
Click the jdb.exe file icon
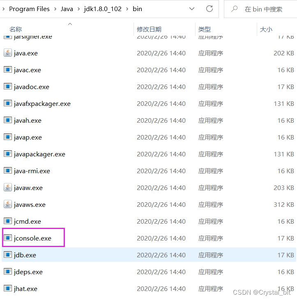[x=8, y=255]
